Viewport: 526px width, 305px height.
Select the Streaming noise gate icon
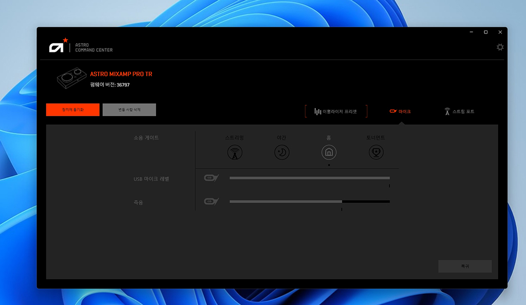(x=235, y=152)
